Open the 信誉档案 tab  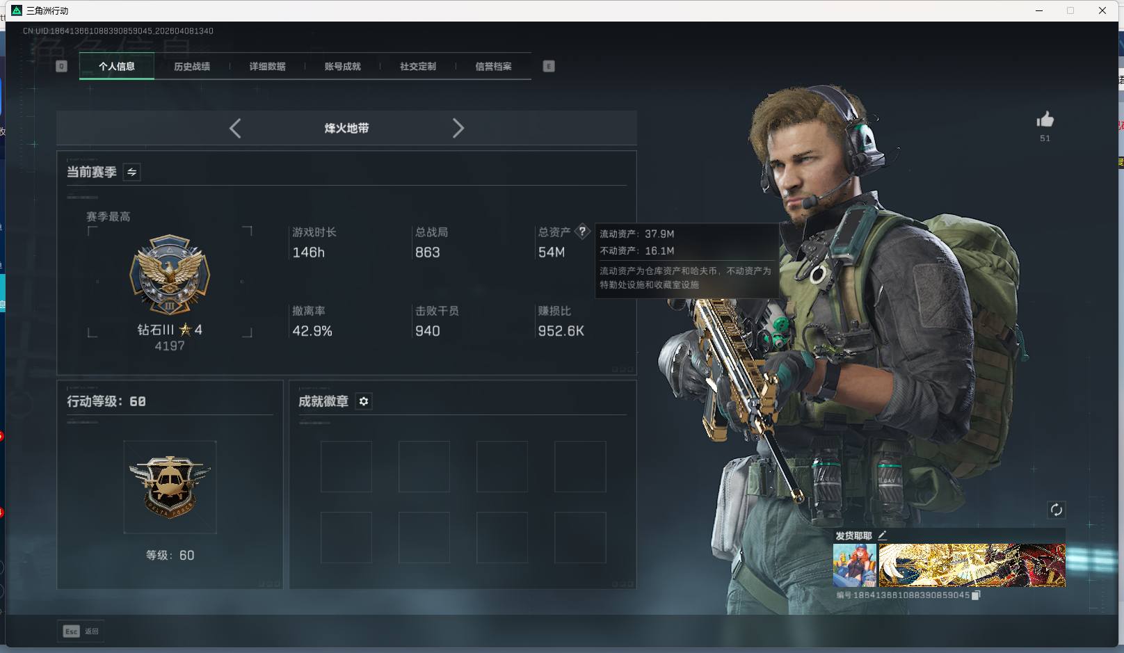[492, 66]
